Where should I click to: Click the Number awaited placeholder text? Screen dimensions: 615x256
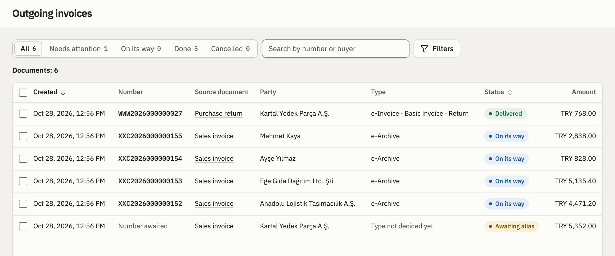click(x=143, y=226)
